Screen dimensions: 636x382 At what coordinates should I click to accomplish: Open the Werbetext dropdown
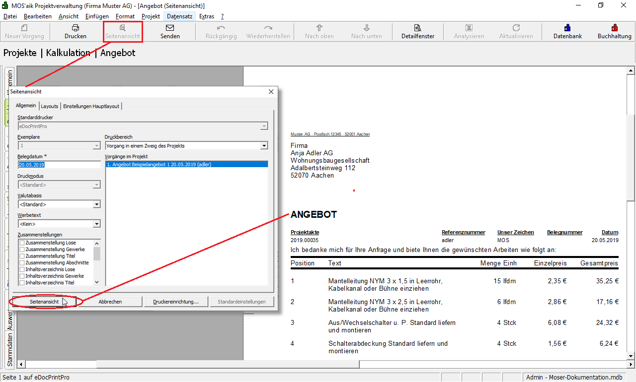click(96, 224)
